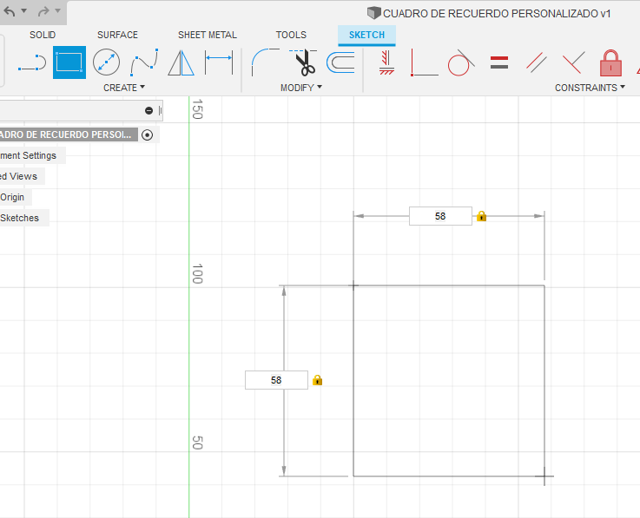Switch to the SOLID tab
The height and width of the screenshot is (518, 640).
click(x=43, y=35)
